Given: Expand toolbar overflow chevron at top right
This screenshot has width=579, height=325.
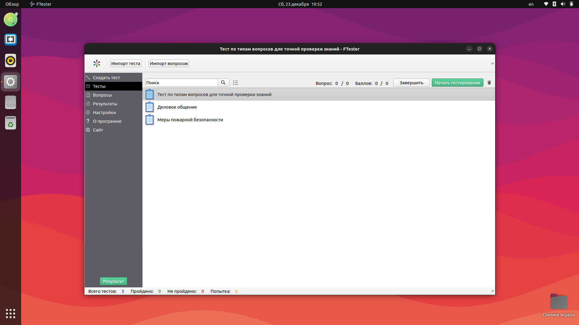Looking at the screenshot, I should [492, 63].
